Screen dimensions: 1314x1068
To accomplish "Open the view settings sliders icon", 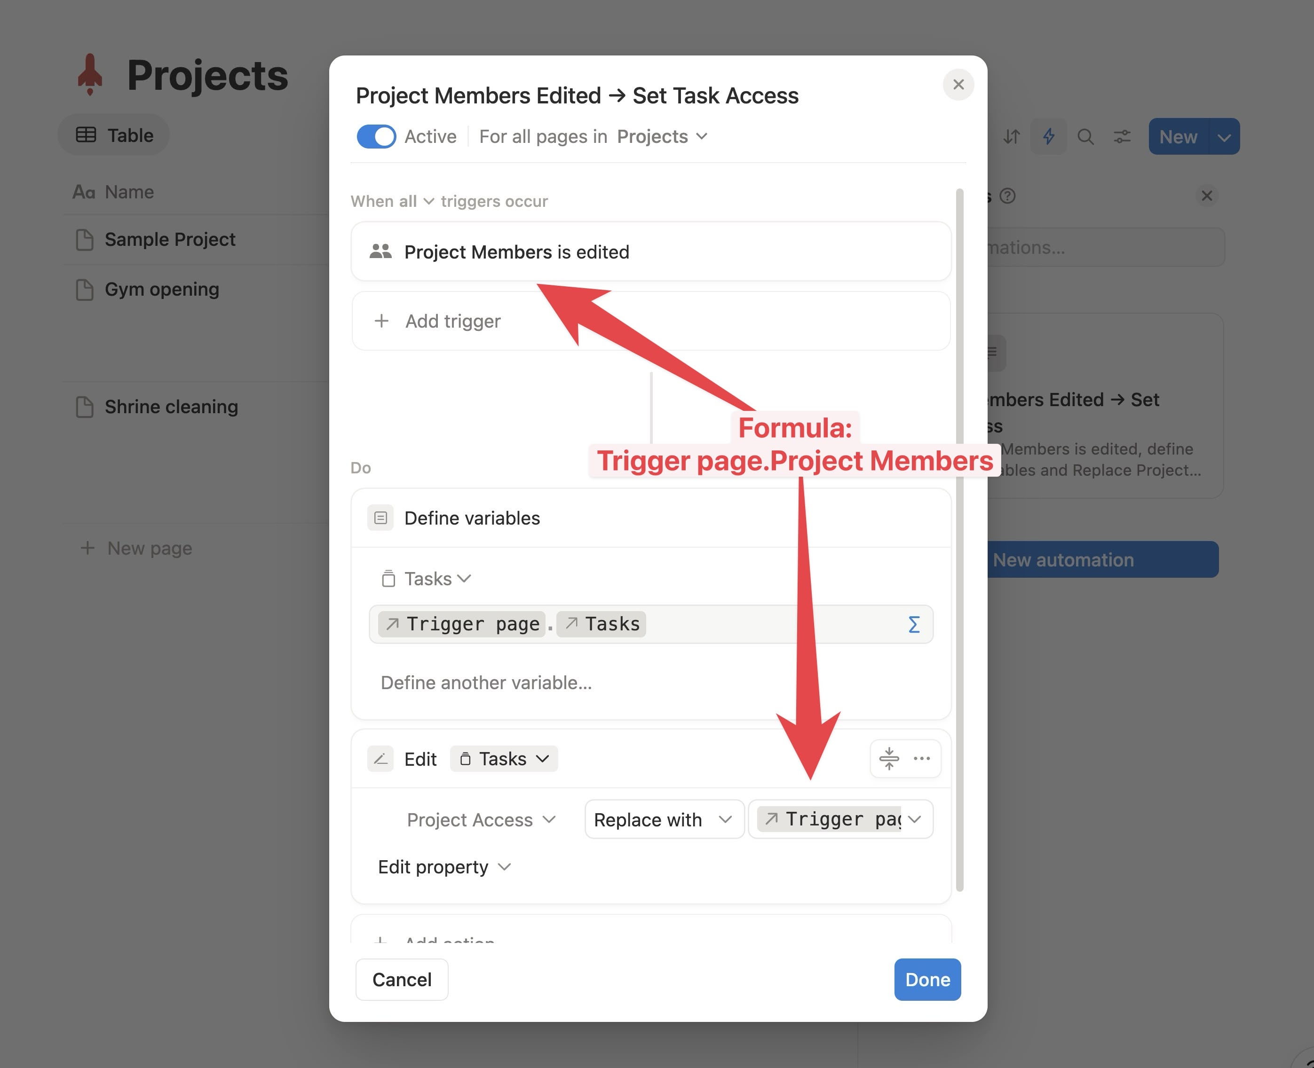I will [1122, 136].
